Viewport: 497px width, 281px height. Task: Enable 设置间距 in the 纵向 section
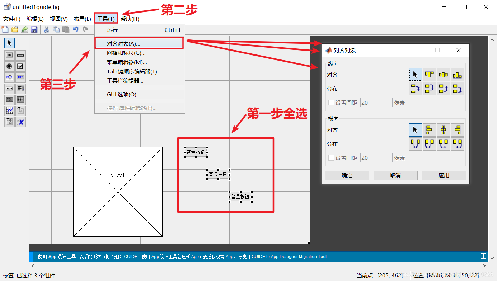point(331,102)
